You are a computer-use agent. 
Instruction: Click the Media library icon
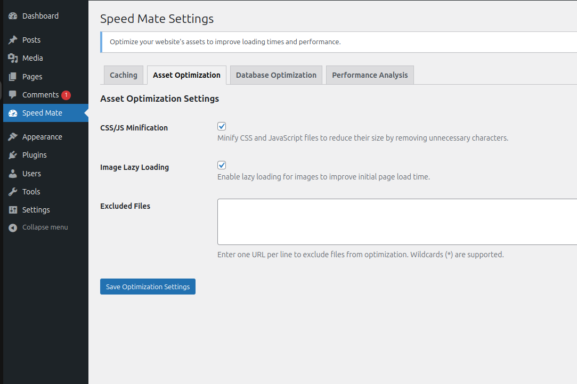pyautogui.click(x=13, y=58)
